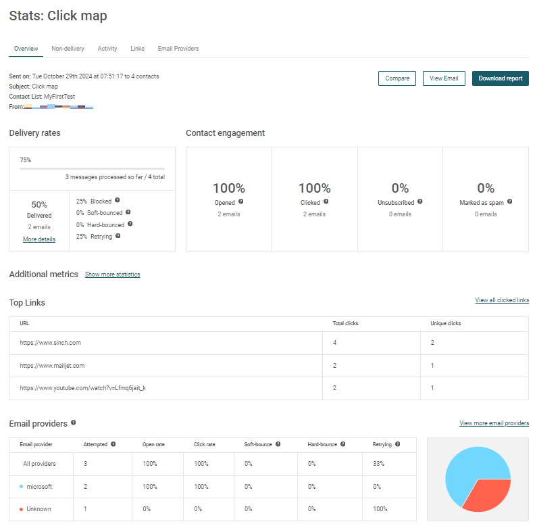Click '3 messages processed so far / 4 total'
The width and height of the screenshot is (537, 526).
pyautogui.click(x=115, y=177)
